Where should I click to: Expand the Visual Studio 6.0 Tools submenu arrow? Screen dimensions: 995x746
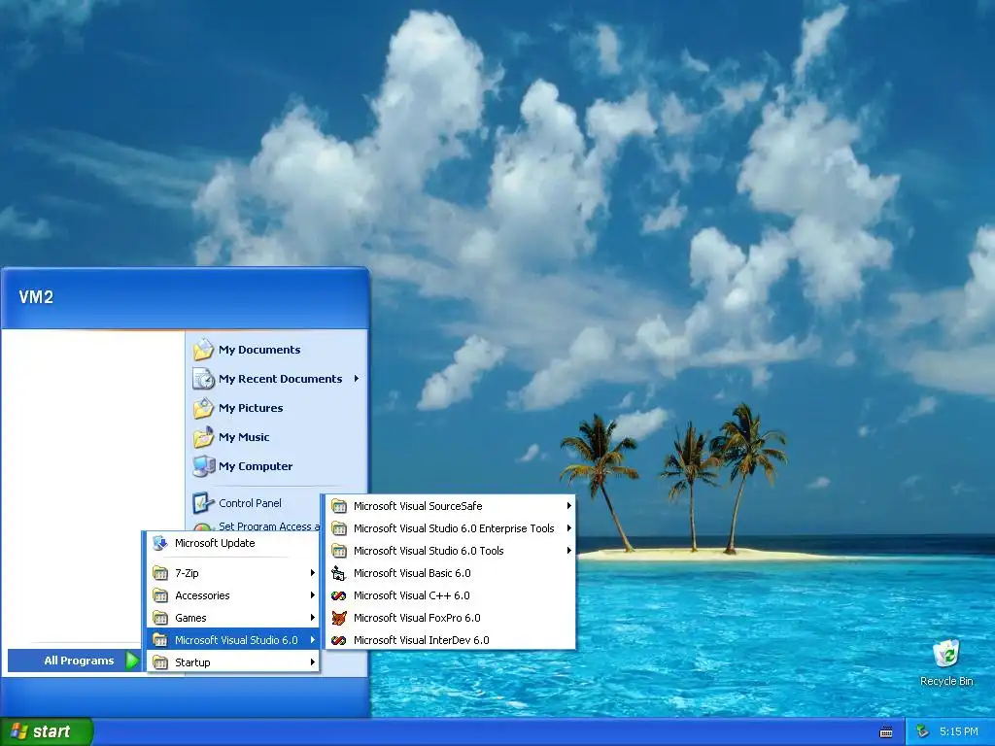pos(568,551)
